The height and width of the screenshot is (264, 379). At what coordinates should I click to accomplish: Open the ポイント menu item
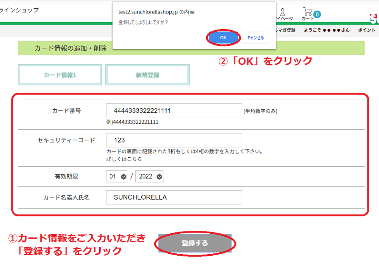[x=366, y=30]
